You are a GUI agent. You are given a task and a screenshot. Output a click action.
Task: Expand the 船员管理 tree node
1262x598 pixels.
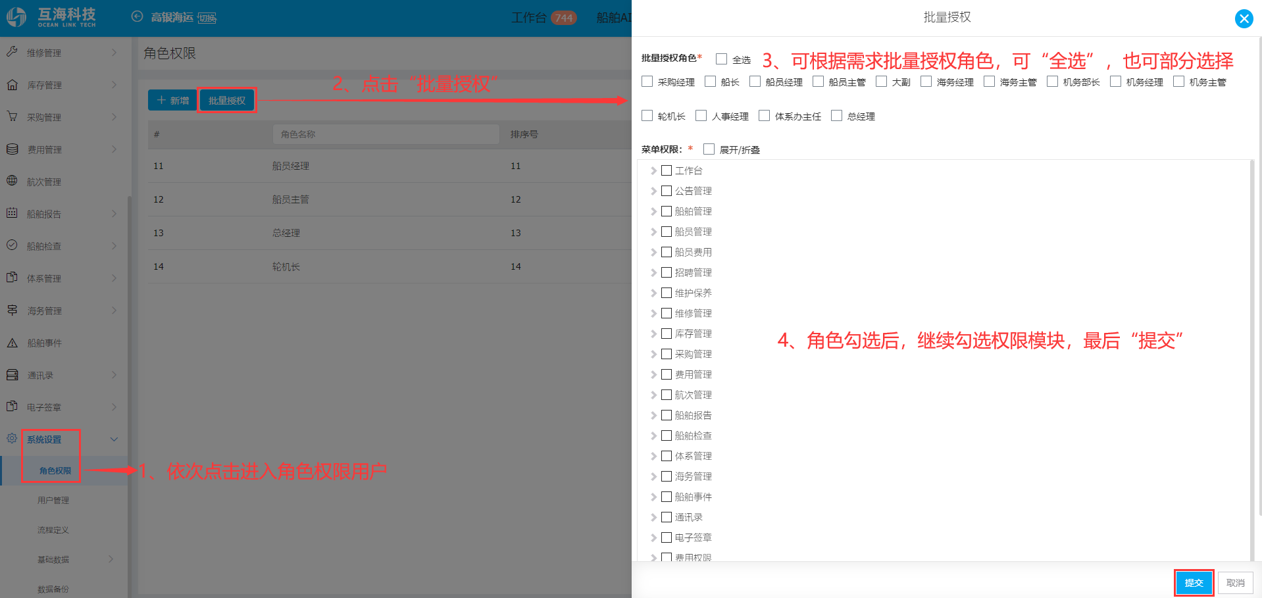(x=653, y=232)
